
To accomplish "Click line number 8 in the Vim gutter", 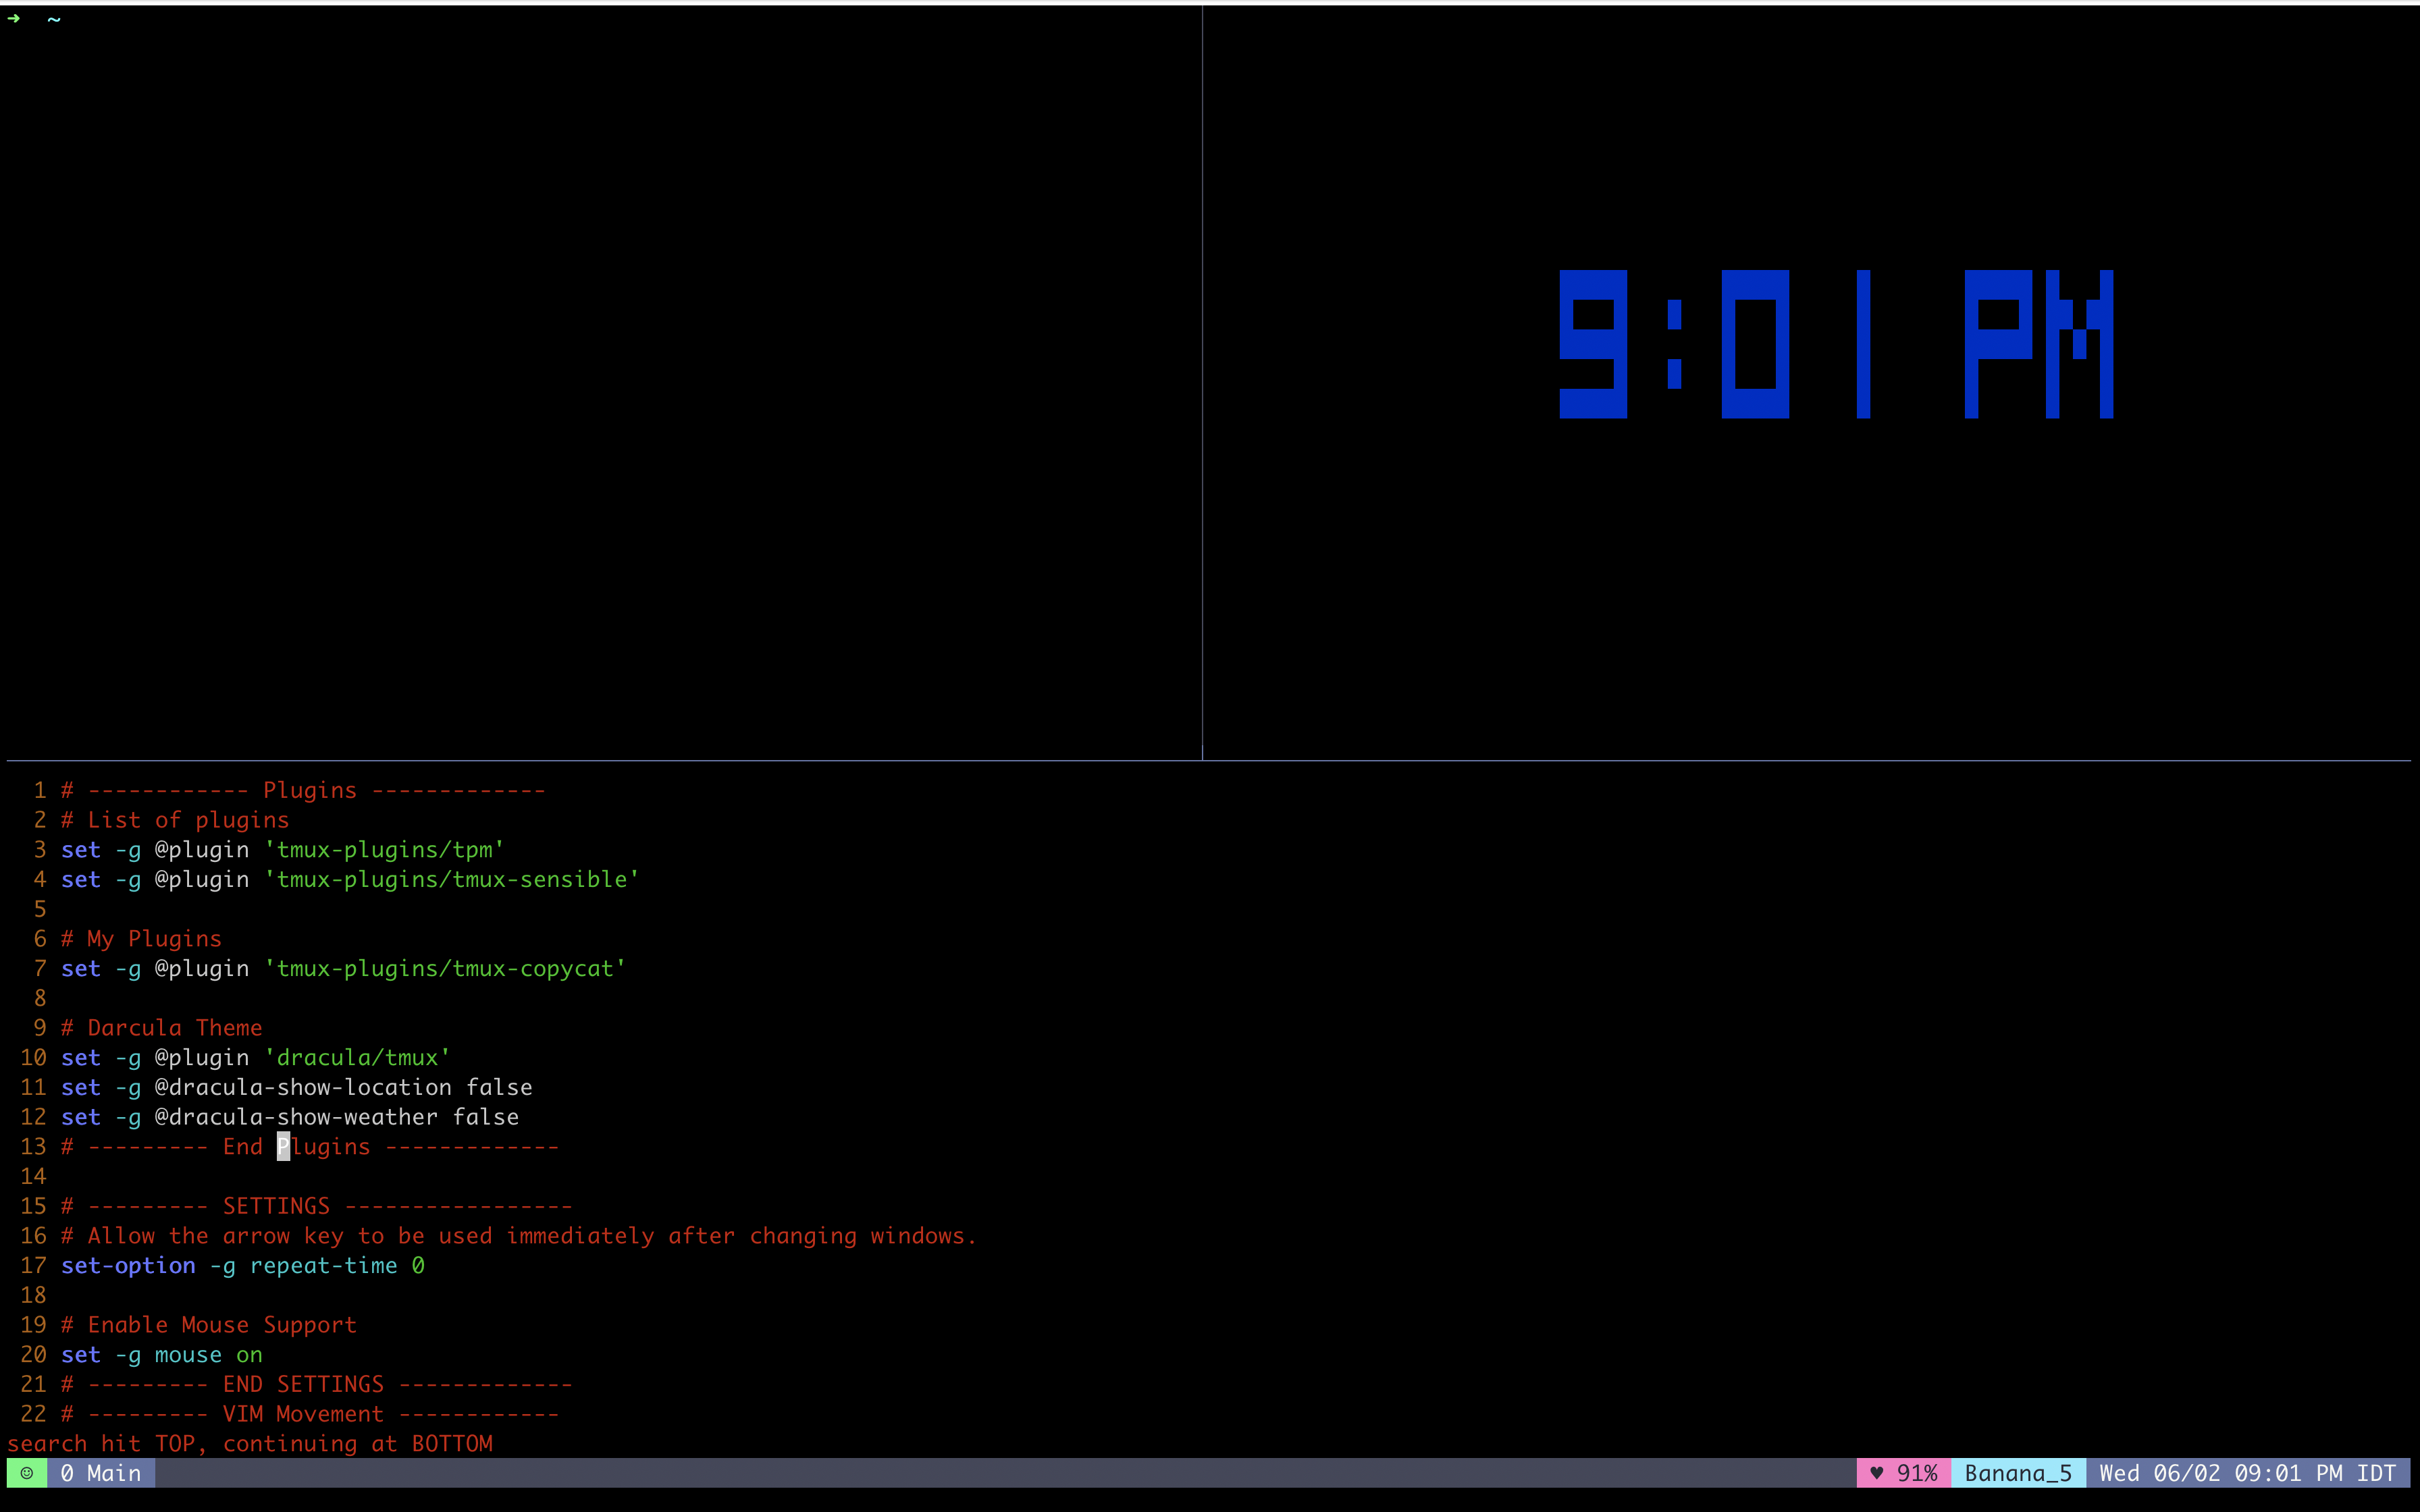I will tap(40, 998).
